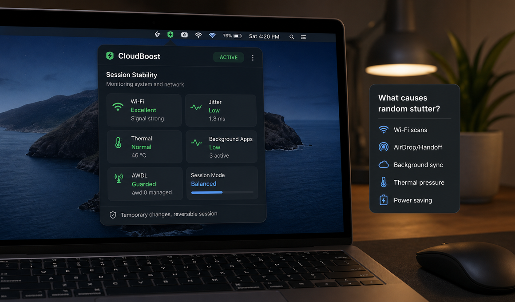Click the Background Apps pulse icon

tap(197, 143)
